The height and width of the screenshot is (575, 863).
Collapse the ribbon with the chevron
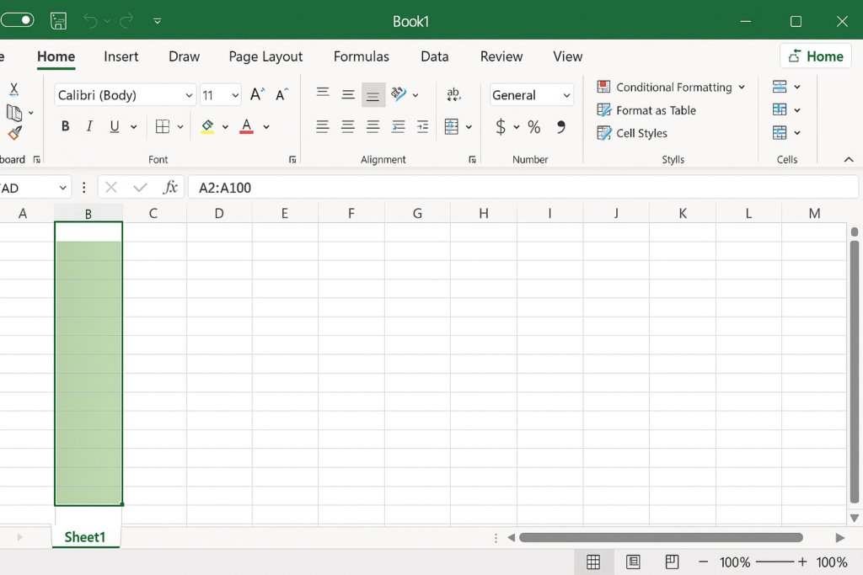tap(849, 159)
